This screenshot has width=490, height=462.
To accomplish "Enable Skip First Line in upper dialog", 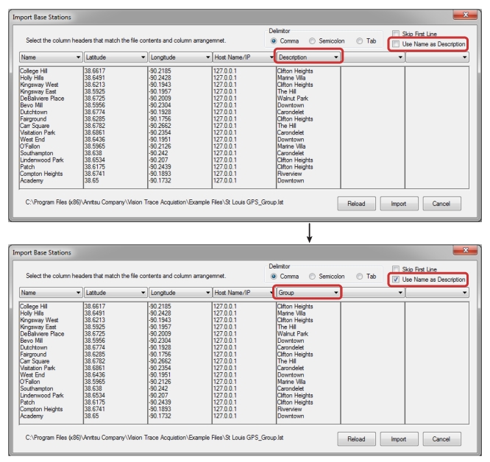I will [397, 35].
